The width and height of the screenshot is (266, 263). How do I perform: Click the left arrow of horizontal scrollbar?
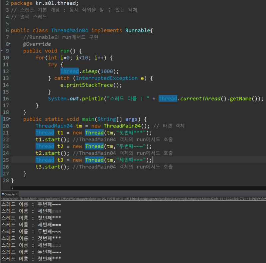click(12, 188)
